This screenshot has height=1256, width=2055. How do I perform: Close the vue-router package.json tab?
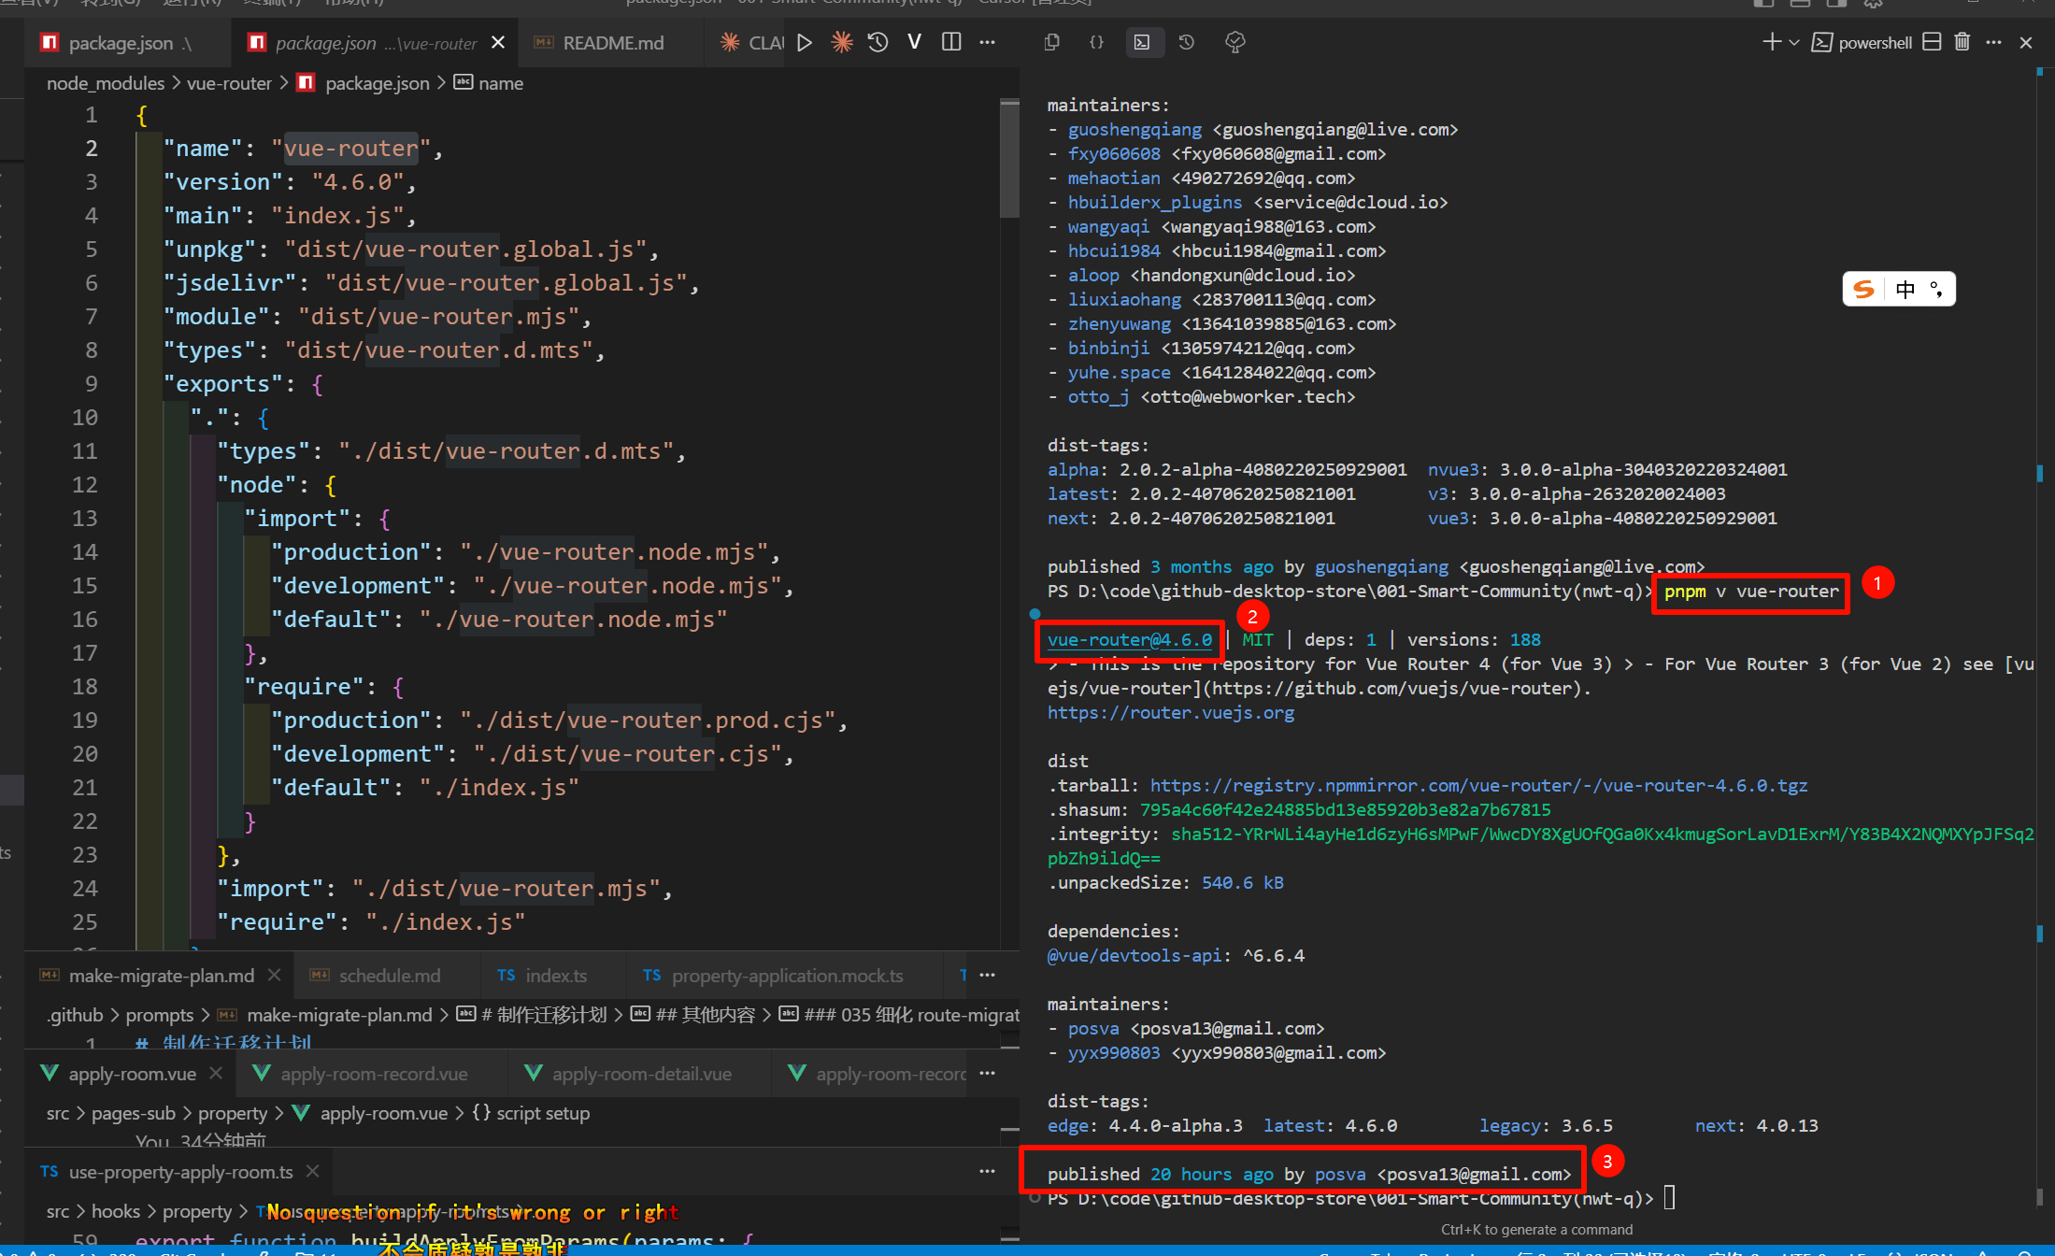point(498,43)
